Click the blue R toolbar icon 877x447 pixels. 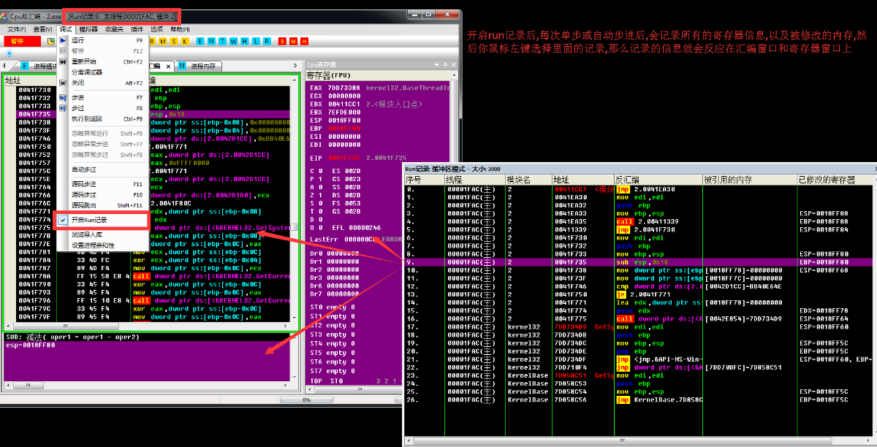point(266,41)
